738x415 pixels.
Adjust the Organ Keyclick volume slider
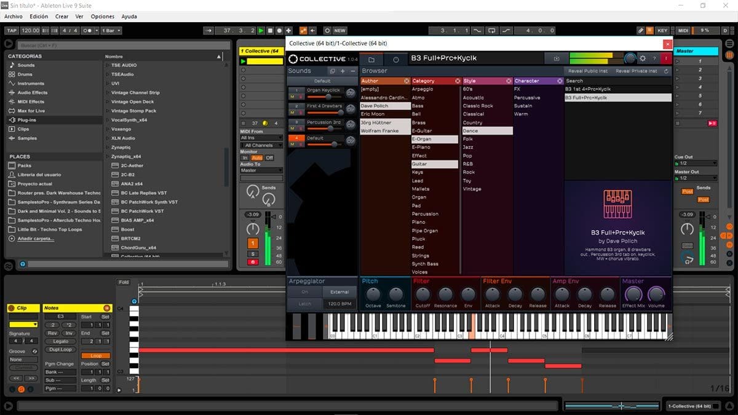pos(324,97)
